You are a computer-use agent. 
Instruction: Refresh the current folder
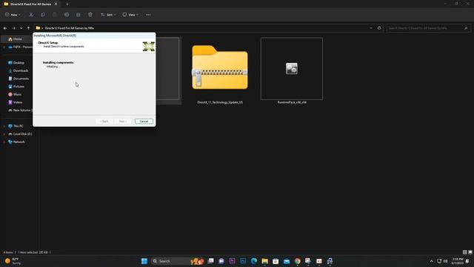379,28
